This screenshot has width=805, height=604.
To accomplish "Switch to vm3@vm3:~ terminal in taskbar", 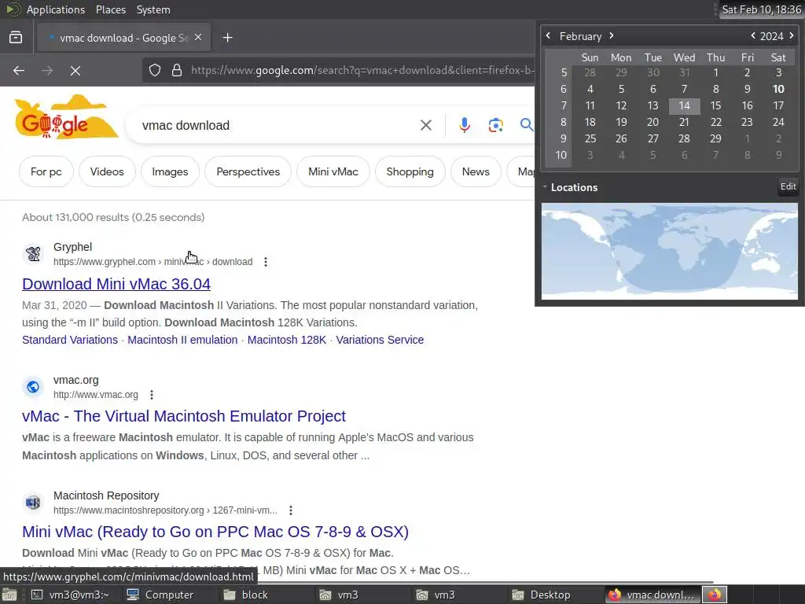I will coord(72,595).
